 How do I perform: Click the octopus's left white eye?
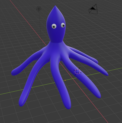54,26
